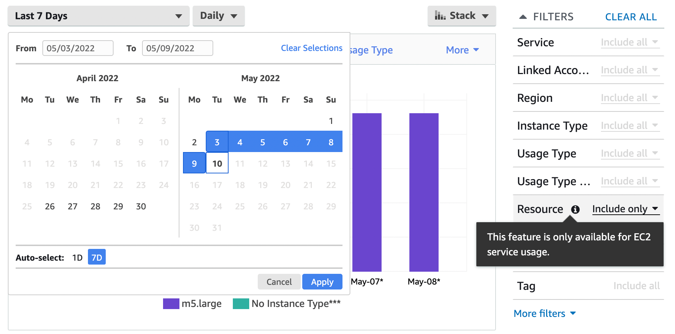The width and height of the screenshot is (675, 334).
Task: Open the Include only dropdown for Resource
Action: (x=626, y=209)
